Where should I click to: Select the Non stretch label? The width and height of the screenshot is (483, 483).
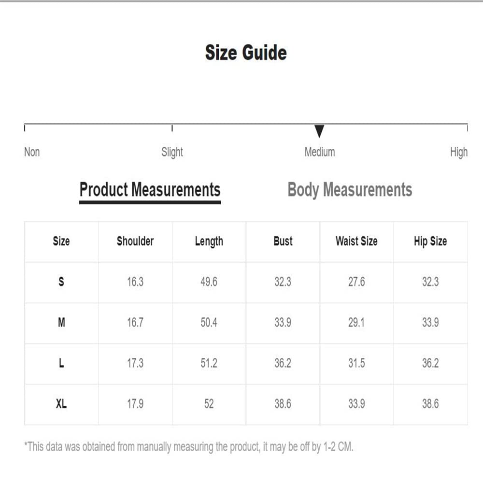click(32, 152)
